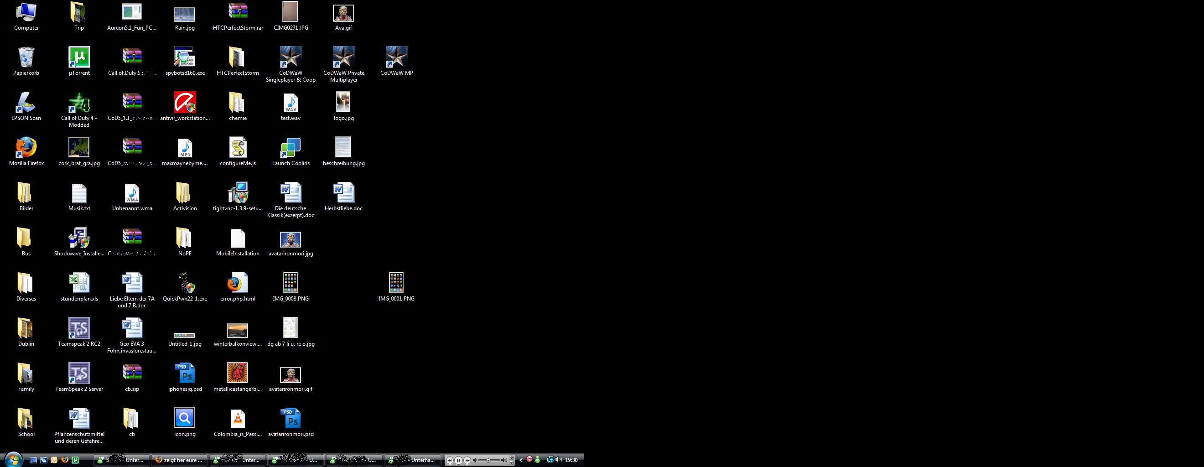This screenshot has height=467, width=1204.
Task: Go to previous track in mini player
Action: pyautogui.click(x=450, y=461)
